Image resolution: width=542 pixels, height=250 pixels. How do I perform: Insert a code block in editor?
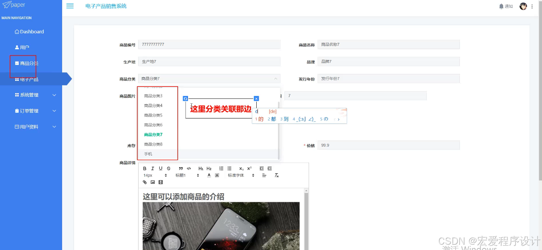189,168
